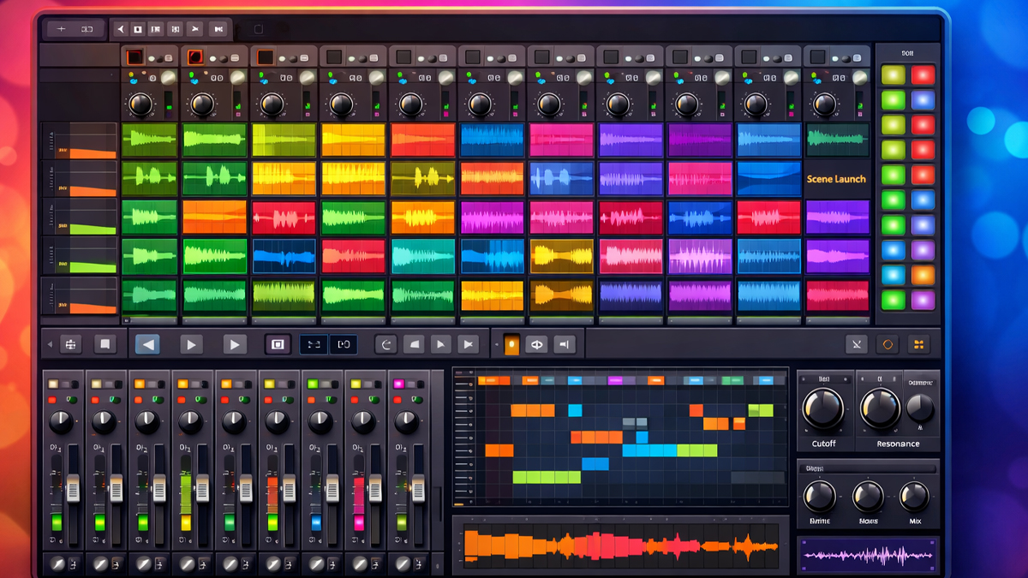Viewport: 1028px width, 578px height.
Task: Click the Cutoff knob
Action: pos(823,408)
